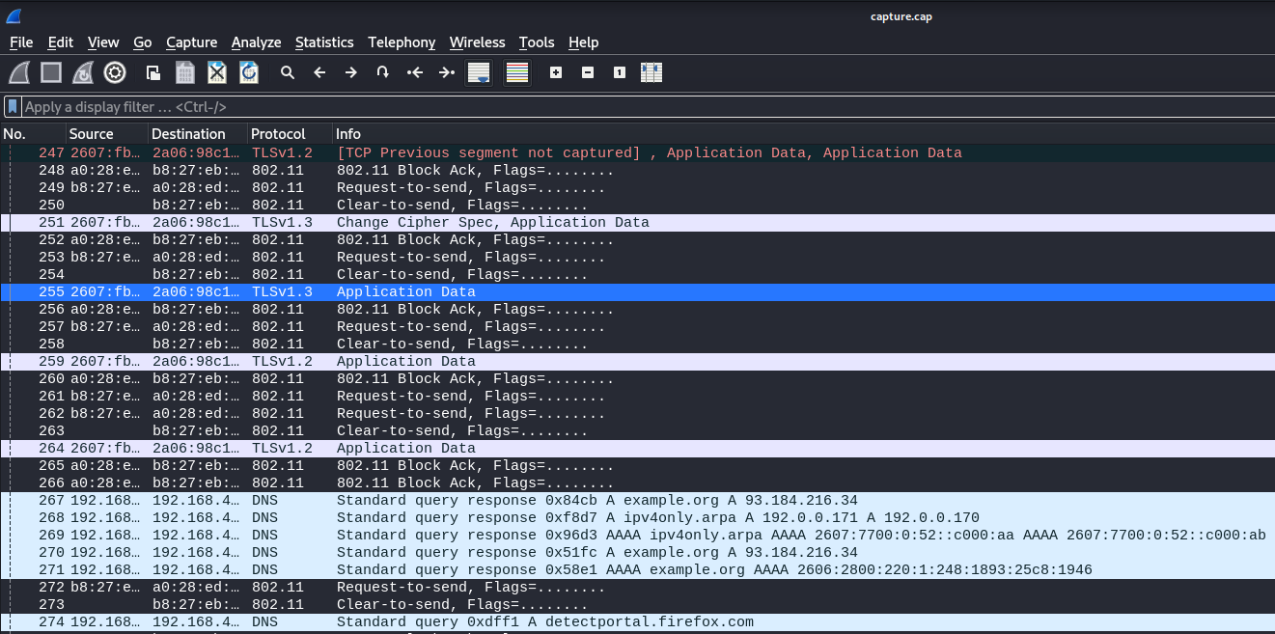Select packet 247 TCP Previous segment not captured
The height and width of the screenshot is (634, 1275).
coord(637,152)
